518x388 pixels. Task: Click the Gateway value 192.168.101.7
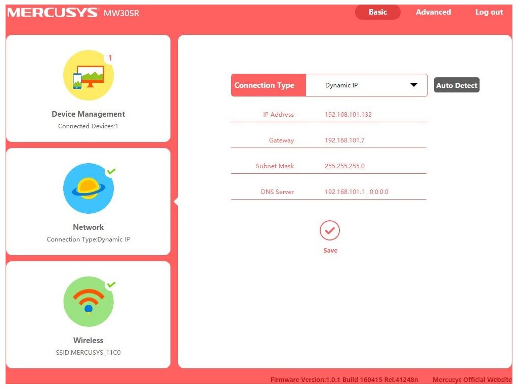[344, 140]
